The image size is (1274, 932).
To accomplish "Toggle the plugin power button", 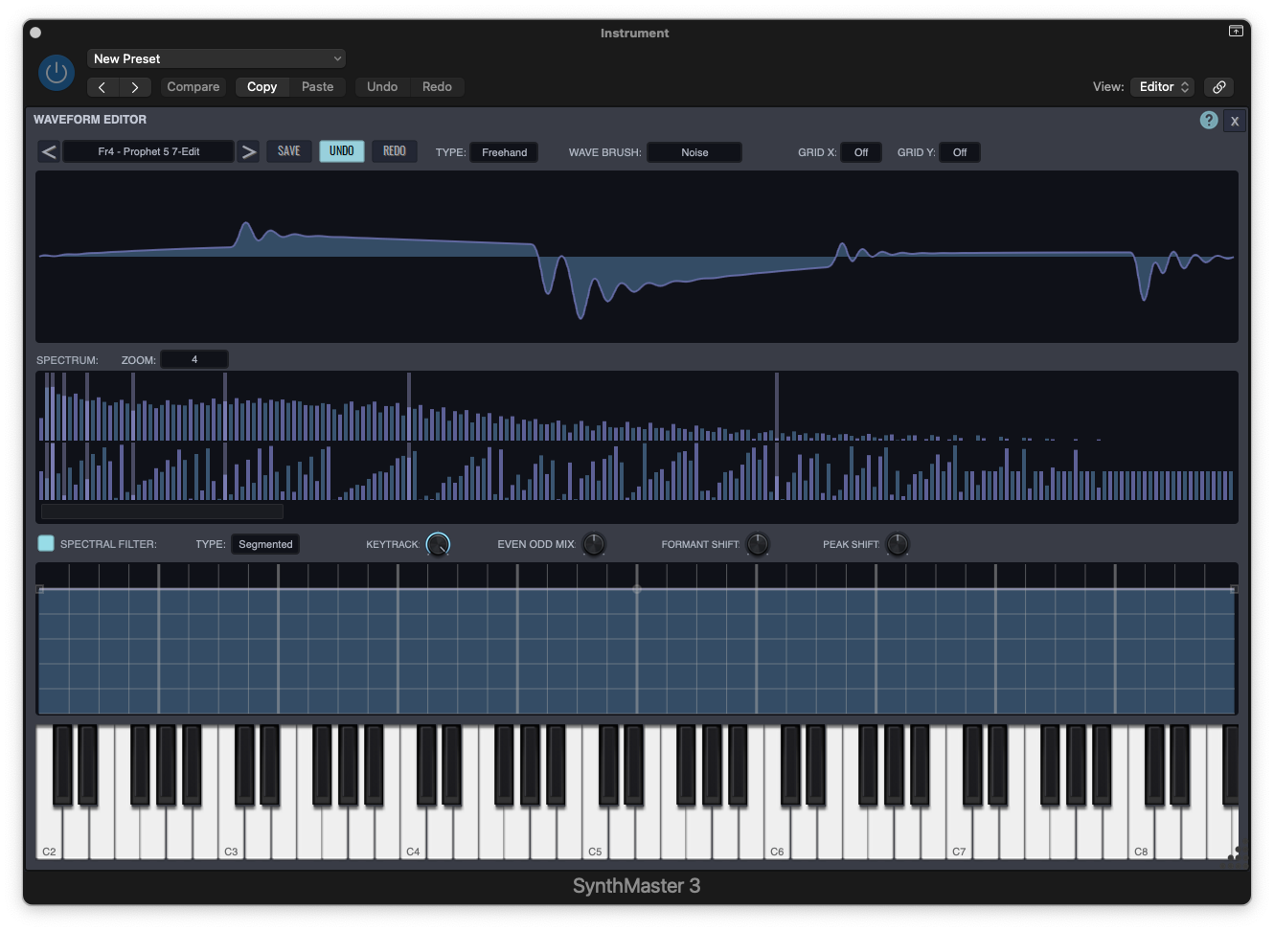I will coord(57,73).
